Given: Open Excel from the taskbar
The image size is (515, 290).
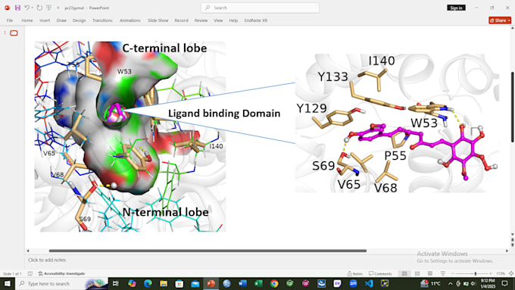Looking at the screenshot, I should click(x=258, y=283).
